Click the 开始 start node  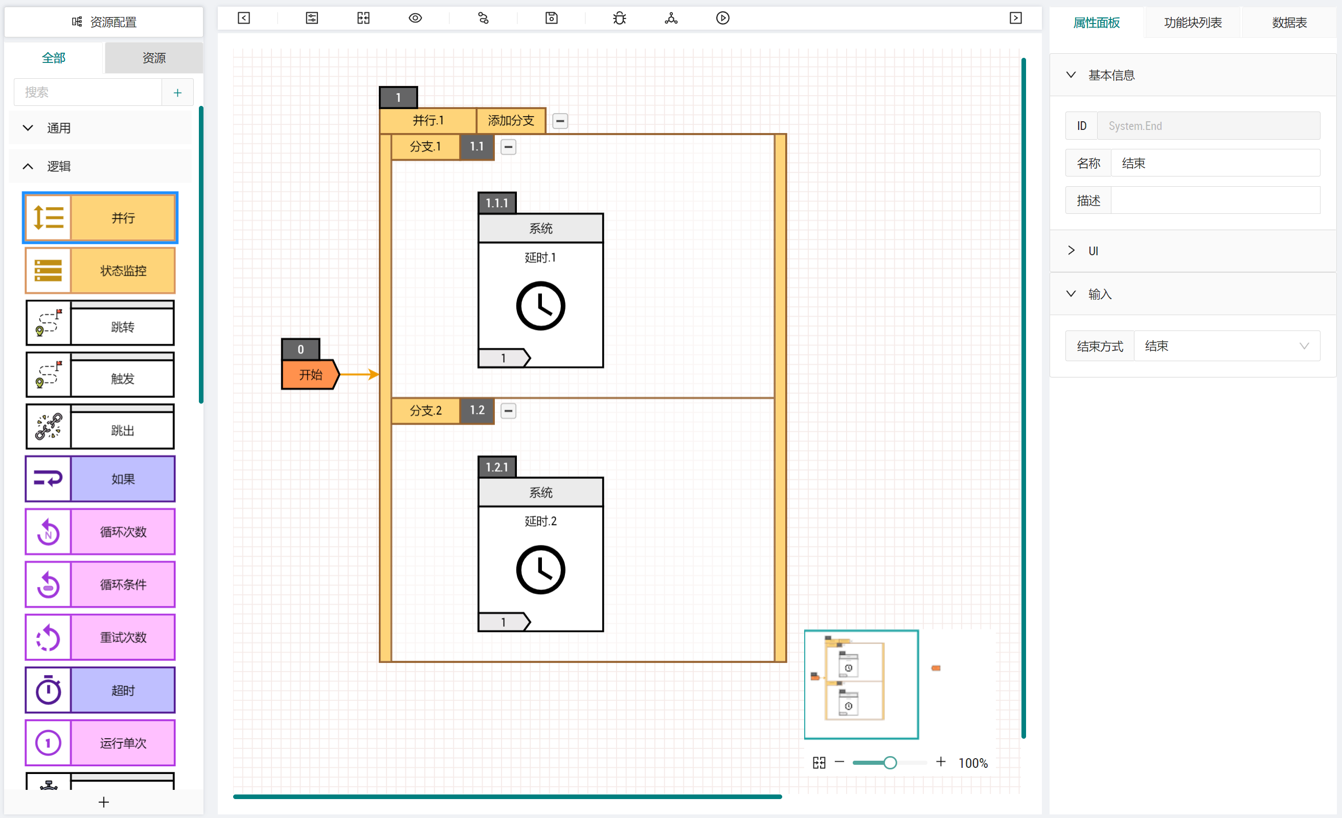310,375
